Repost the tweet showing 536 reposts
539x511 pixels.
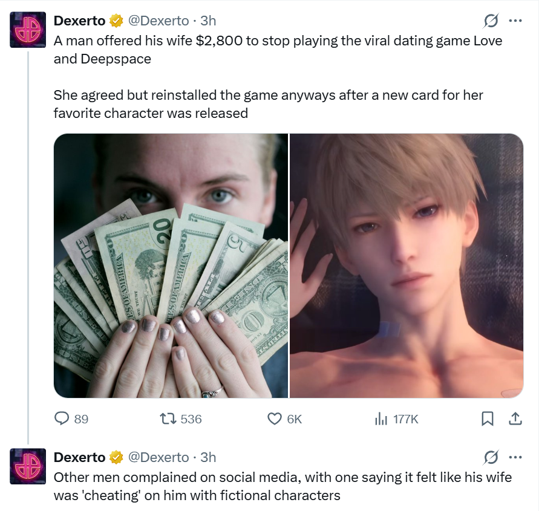tap(168, 418)
